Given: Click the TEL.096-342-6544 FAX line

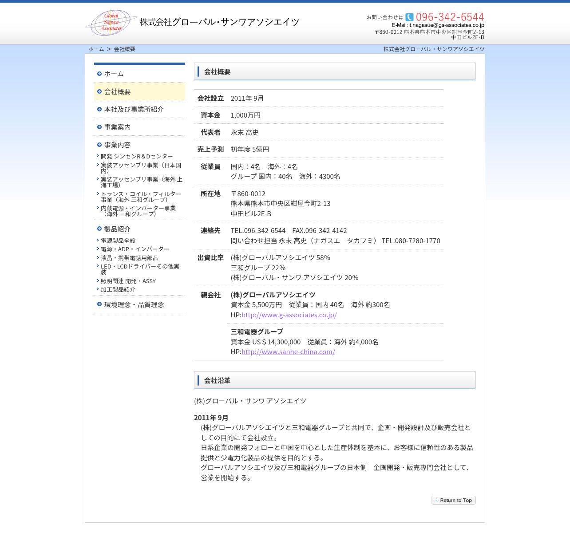Looking at the screenshot, I should point(289,230).
